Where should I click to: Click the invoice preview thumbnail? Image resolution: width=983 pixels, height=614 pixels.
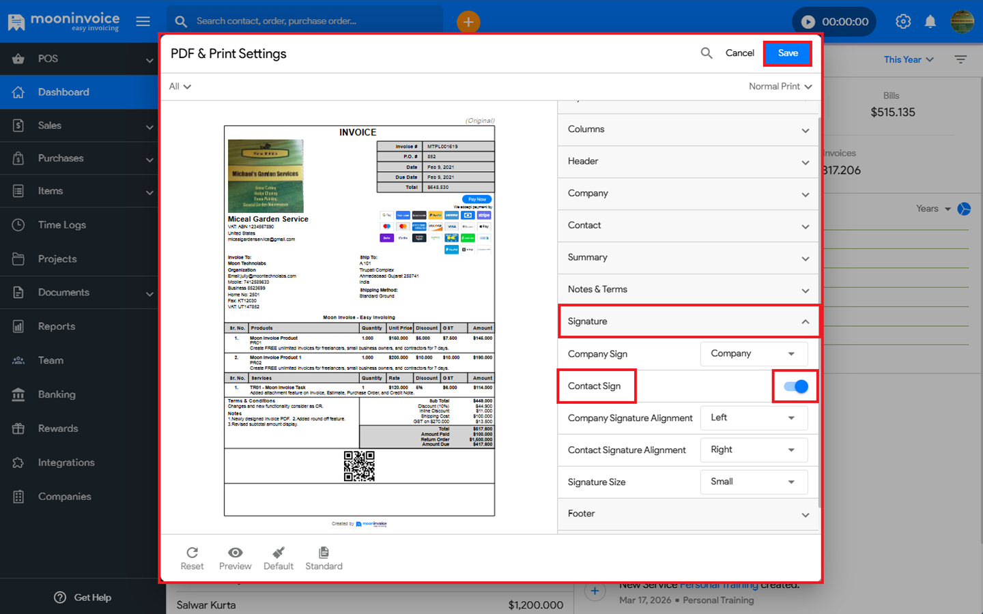[359, 321]
